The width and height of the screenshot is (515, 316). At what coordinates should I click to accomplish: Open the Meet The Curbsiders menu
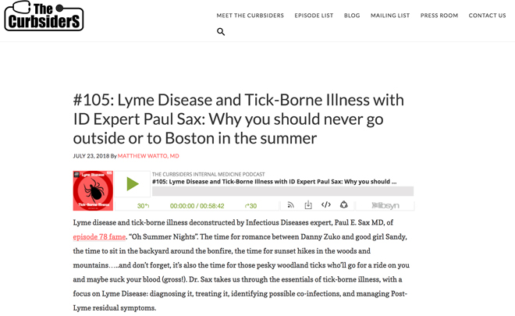(x=250, y=16)
